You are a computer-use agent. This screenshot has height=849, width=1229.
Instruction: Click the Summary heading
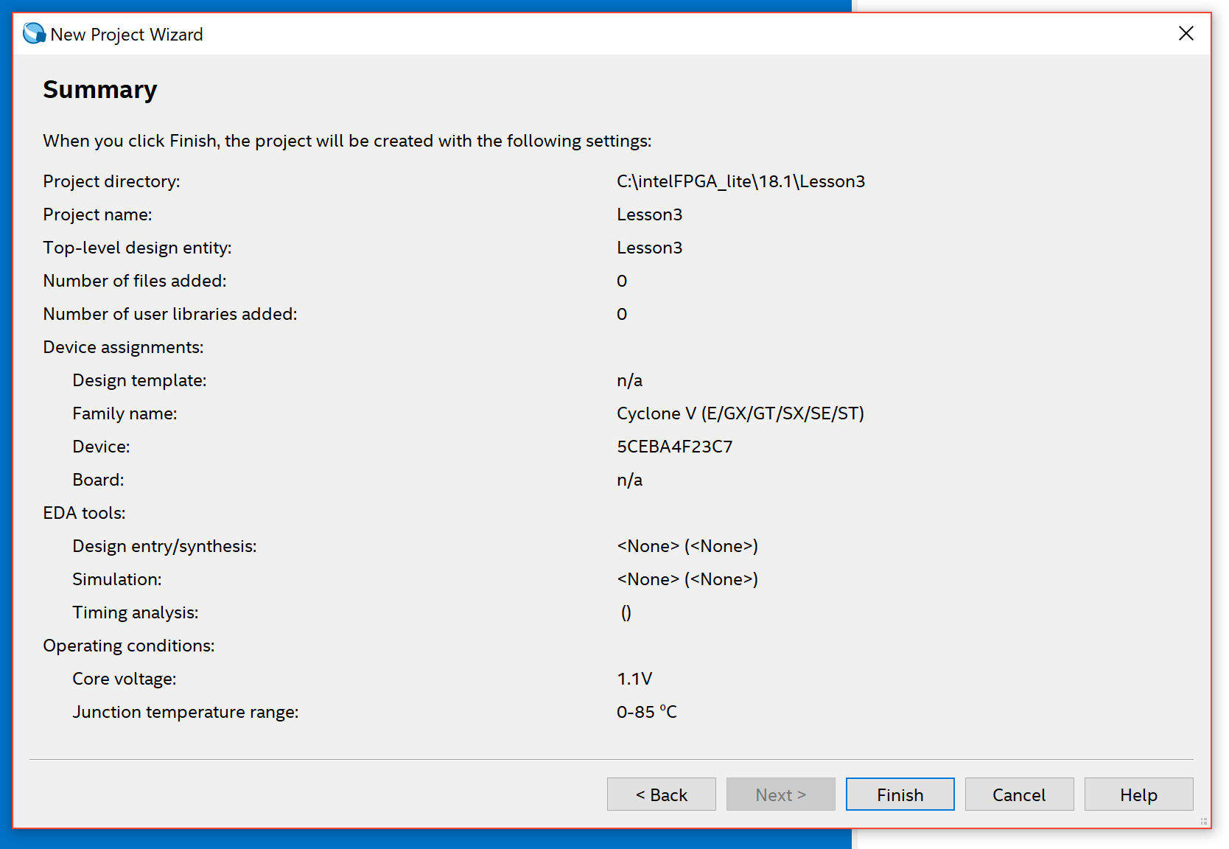point(100,89)
